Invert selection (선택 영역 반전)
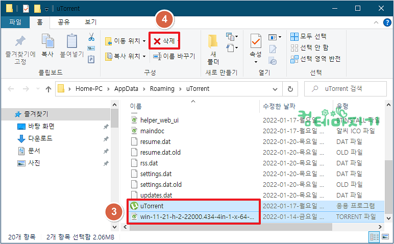The image size is (394, 244). pos(315,59)
